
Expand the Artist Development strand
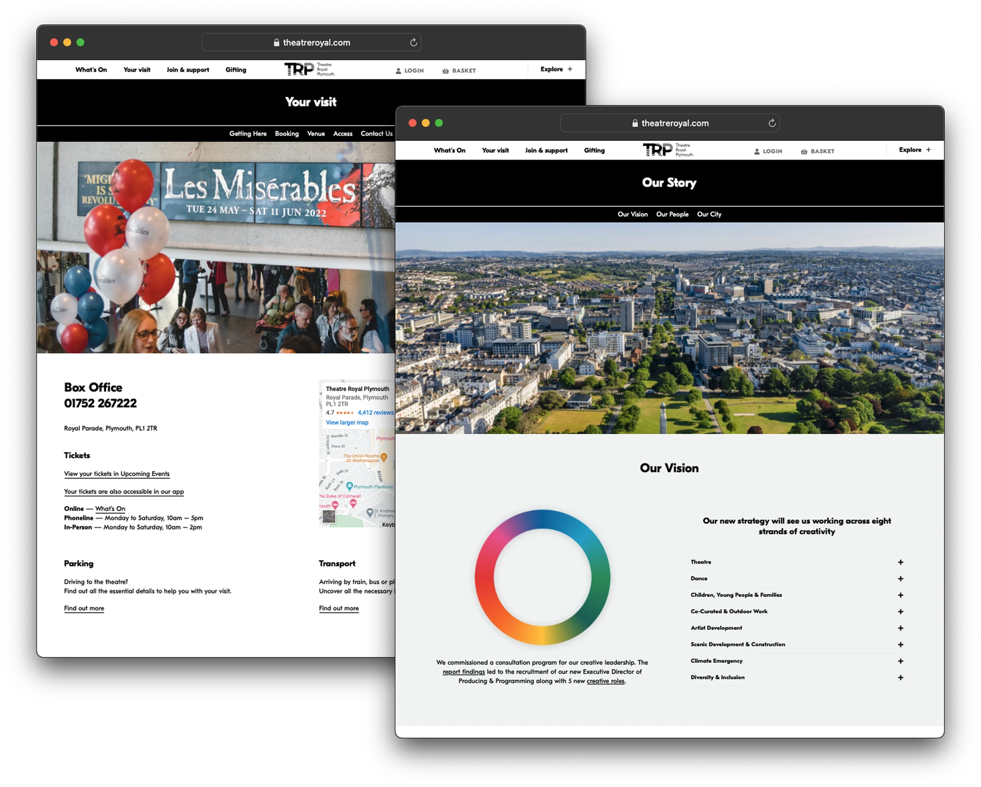click(797, 628)
